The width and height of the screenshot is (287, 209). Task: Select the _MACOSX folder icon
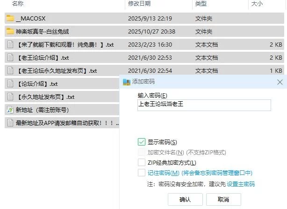point(10,18)
